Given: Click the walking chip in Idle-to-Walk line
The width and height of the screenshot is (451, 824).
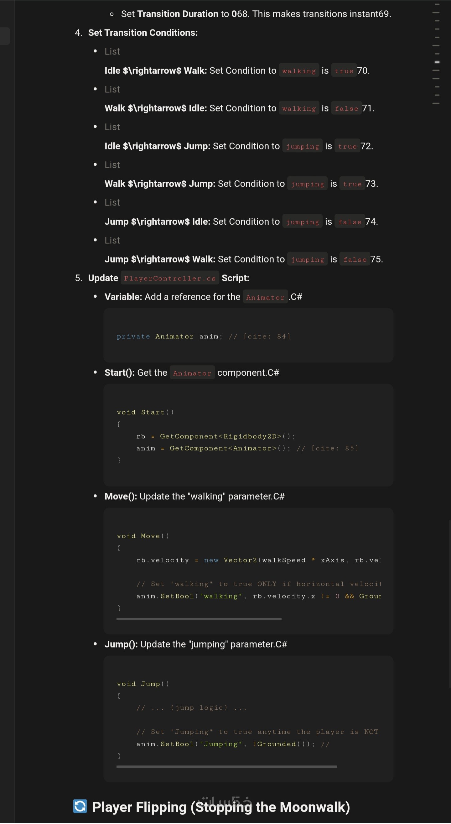Looking at the screenshot, I should click(x=299, y=71).
